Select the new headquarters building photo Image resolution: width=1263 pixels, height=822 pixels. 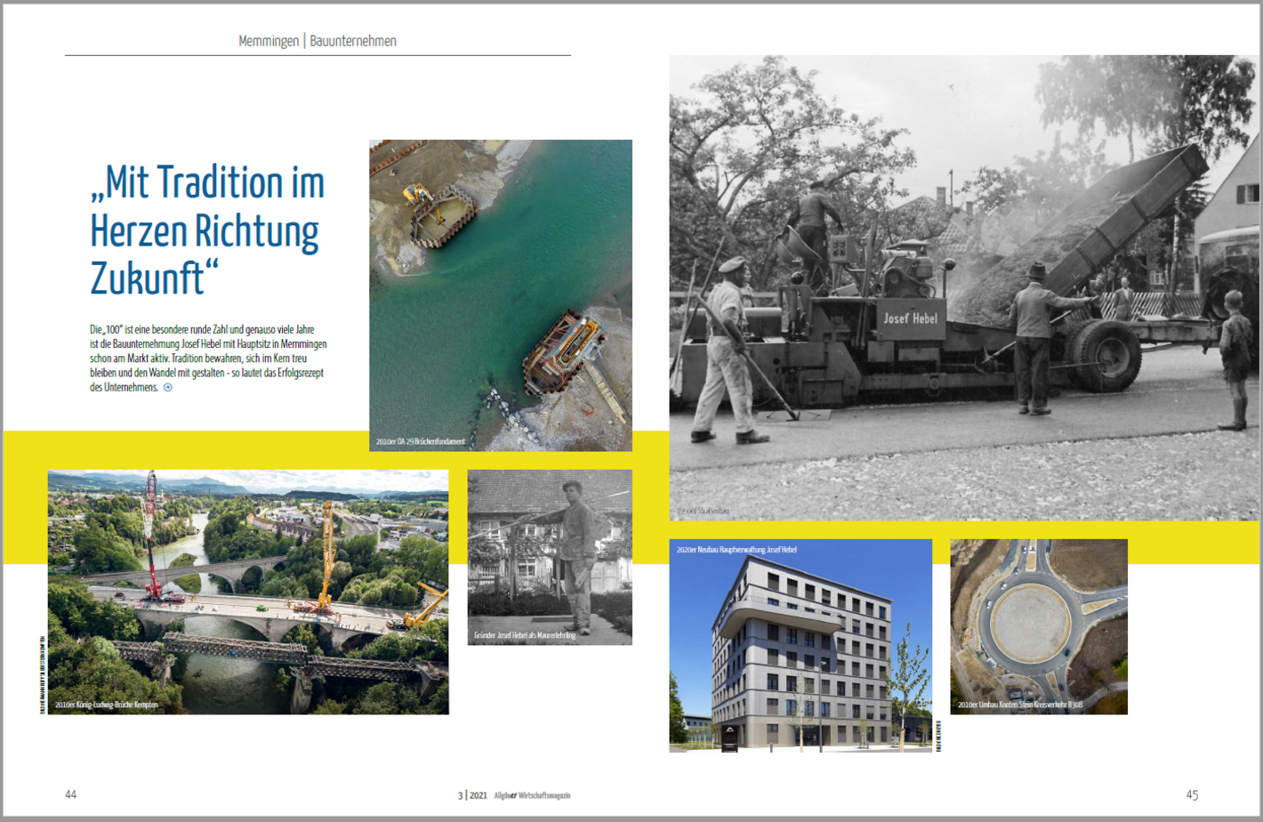click(800, 646)
